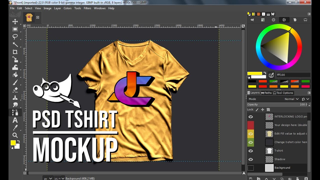The height and width of the screenshot is (180, 320).
Task: Open the top dock configuration menu
Action: pyautogui.click(x=309, y=14)
